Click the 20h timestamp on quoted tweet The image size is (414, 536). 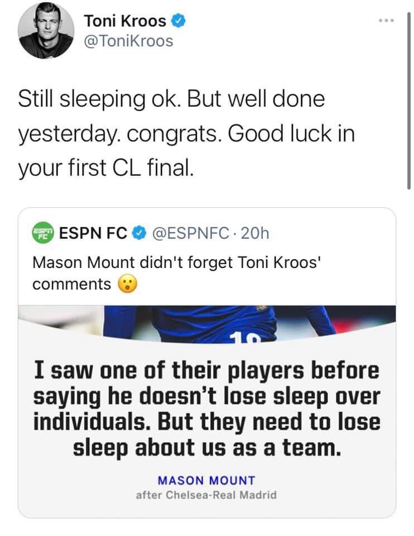tap(257, 233)
